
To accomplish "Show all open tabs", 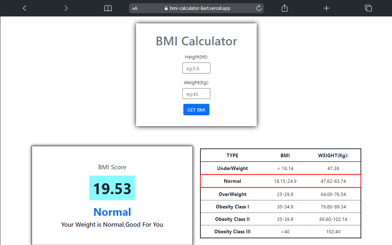I will [x=368, y=8].
